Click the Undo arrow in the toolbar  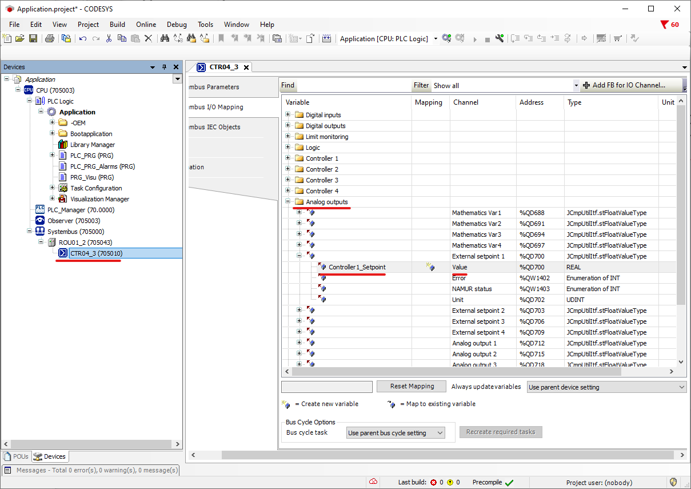tap(83, 38)
